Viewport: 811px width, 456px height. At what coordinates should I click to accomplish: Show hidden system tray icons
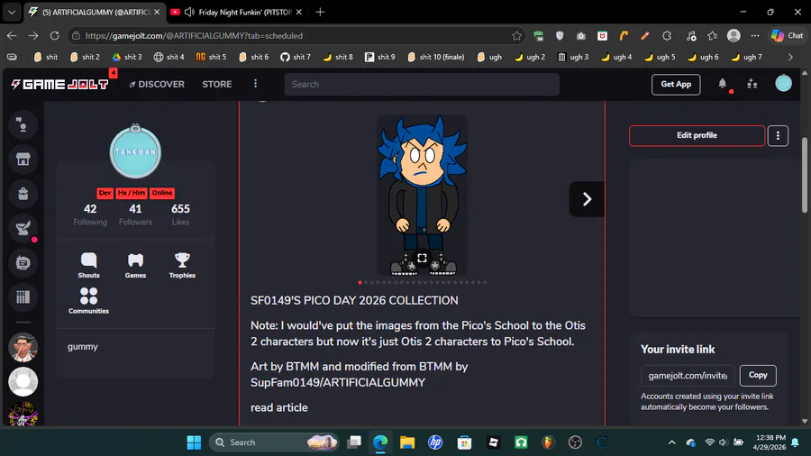[x=671, y=442]
